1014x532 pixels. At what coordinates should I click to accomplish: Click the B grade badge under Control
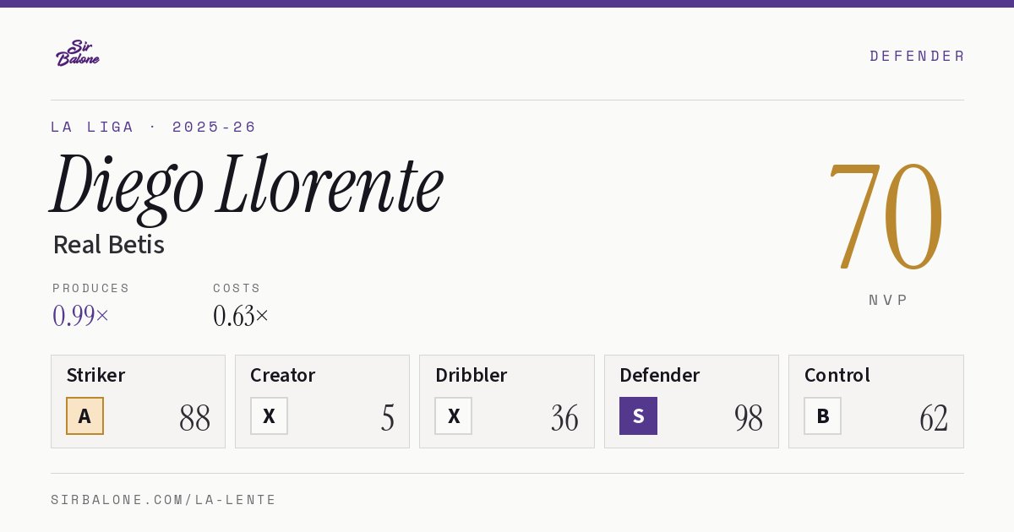[822, 416]
